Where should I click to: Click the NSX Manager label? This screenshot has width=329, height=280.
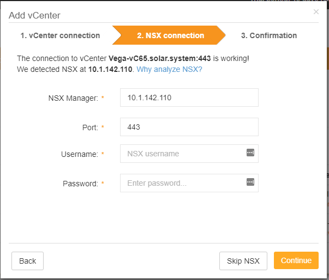73,98
